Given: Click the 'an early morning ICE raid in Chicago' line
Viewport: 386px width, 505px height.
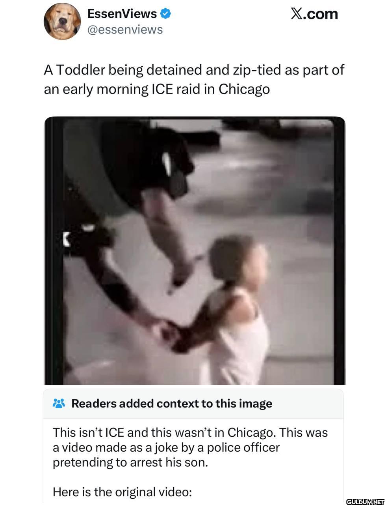Looking at the screenshot, I should [x=157, y=89].
